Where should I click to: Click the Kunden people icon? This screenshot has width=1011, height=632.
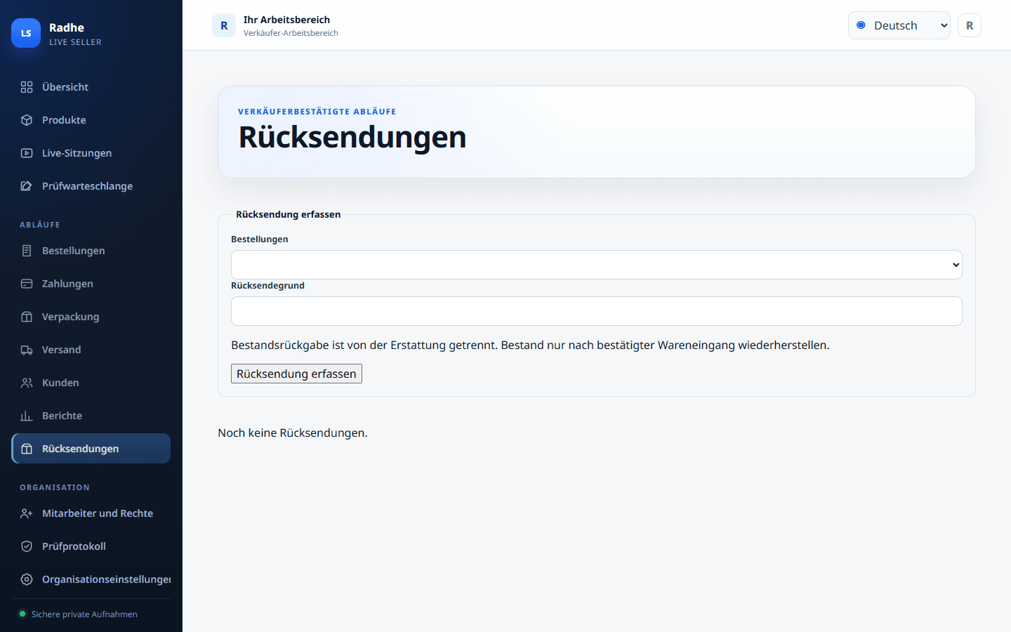pos(27,383)
